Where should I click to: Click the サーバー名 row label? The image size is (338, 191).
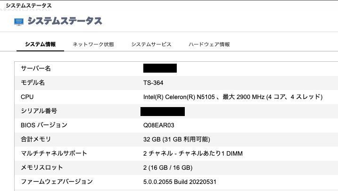(x=36, y=68)
